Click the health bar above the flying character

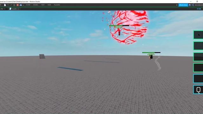tap(119, 26)
